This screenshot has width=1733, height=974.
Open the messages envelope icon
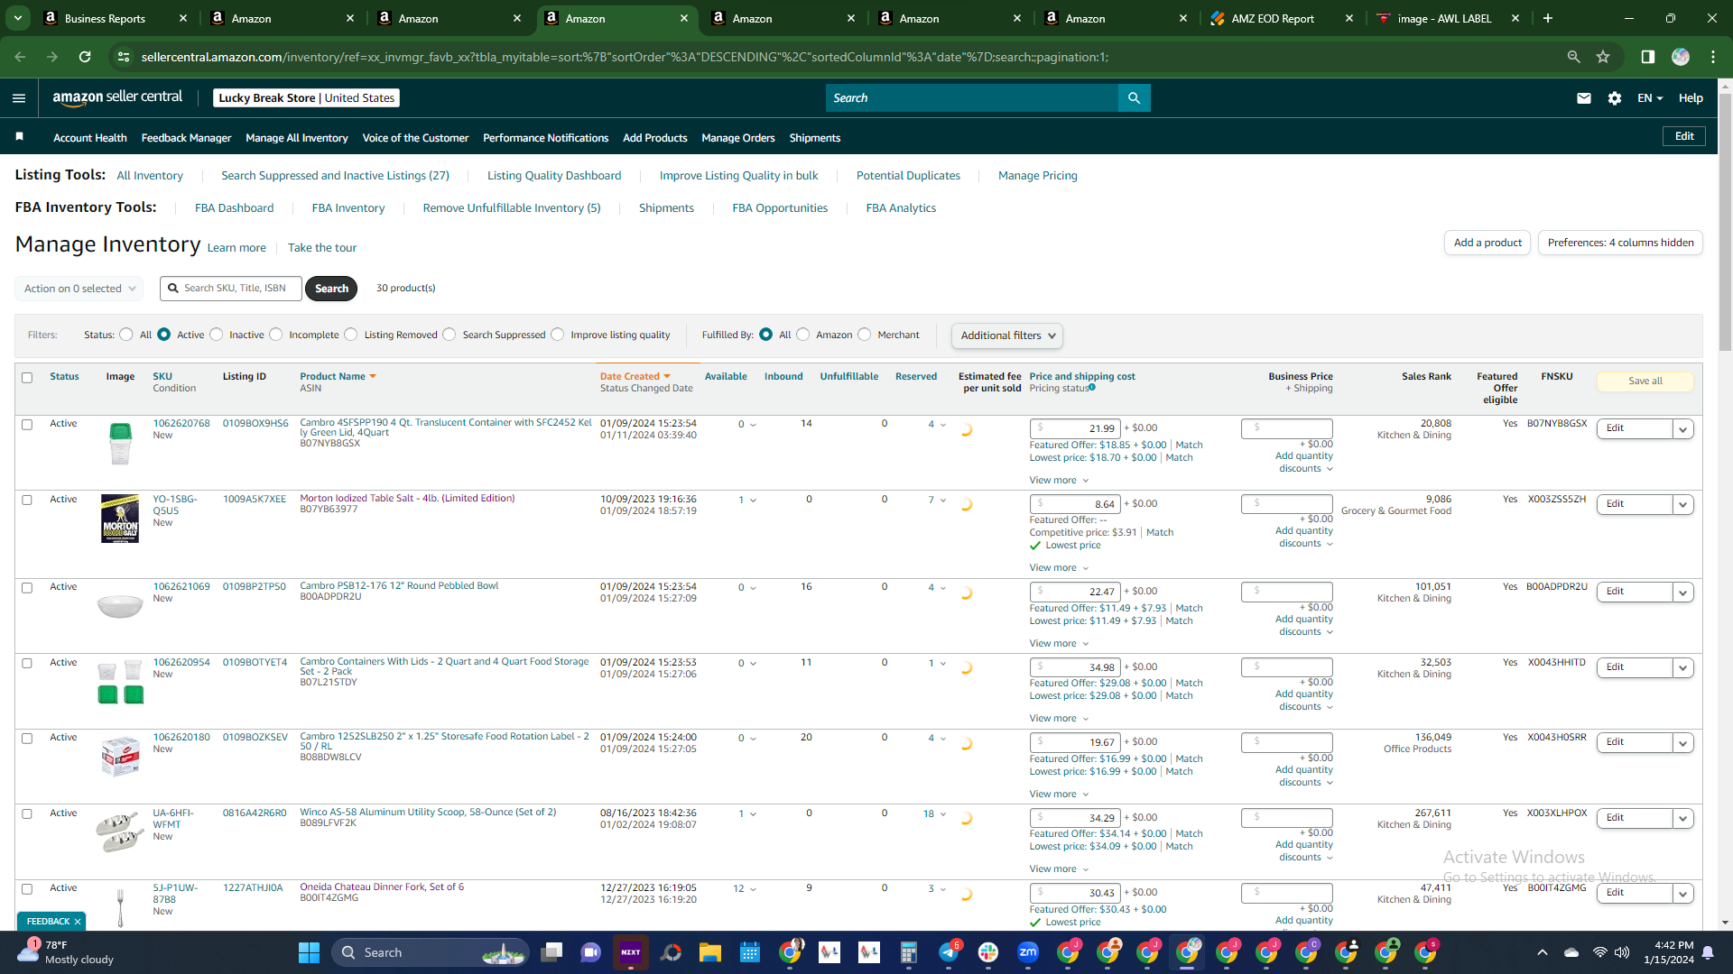(1584, 98)
